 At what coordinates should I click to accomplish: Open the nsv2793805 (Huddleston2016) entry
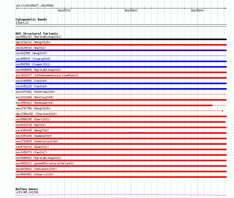[37, 141]
